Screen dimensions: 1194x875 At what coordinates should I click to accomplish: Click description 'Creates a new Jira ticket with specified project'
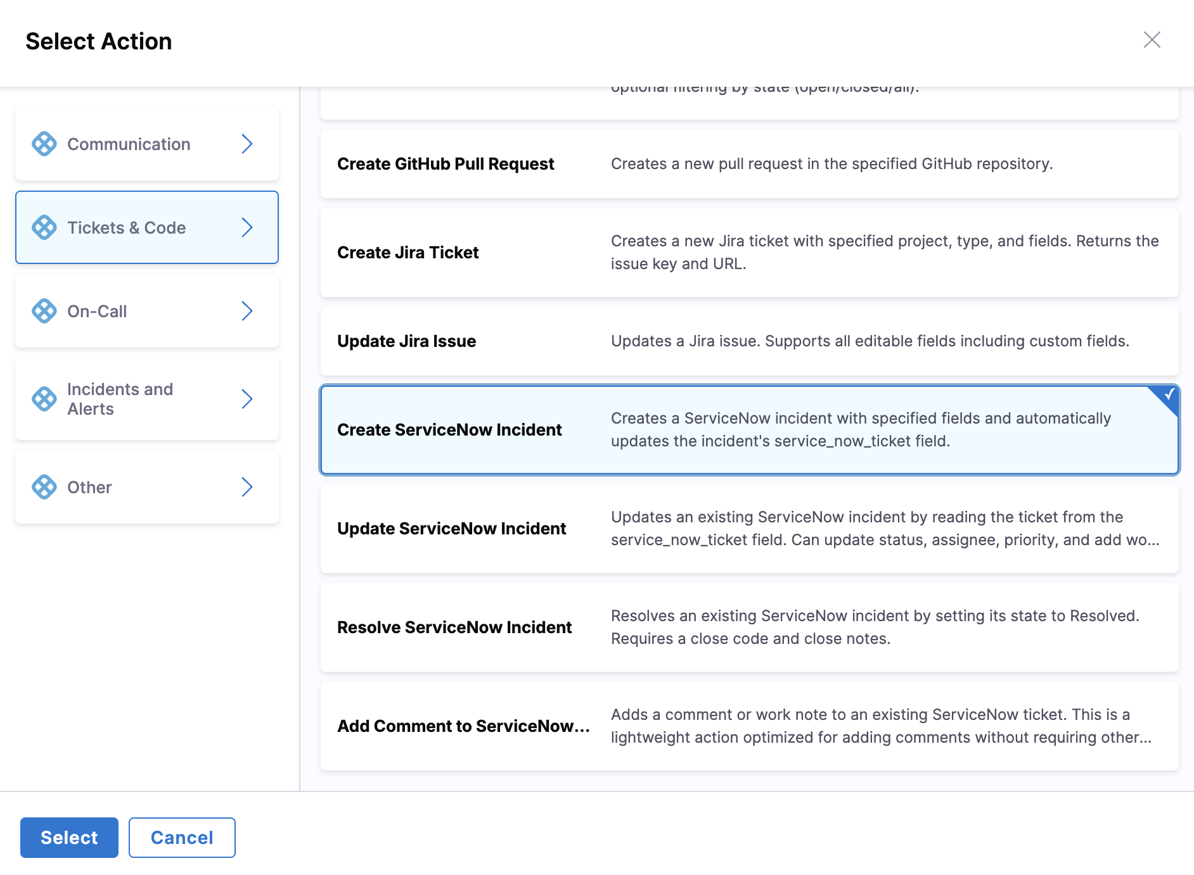(885, 253)
